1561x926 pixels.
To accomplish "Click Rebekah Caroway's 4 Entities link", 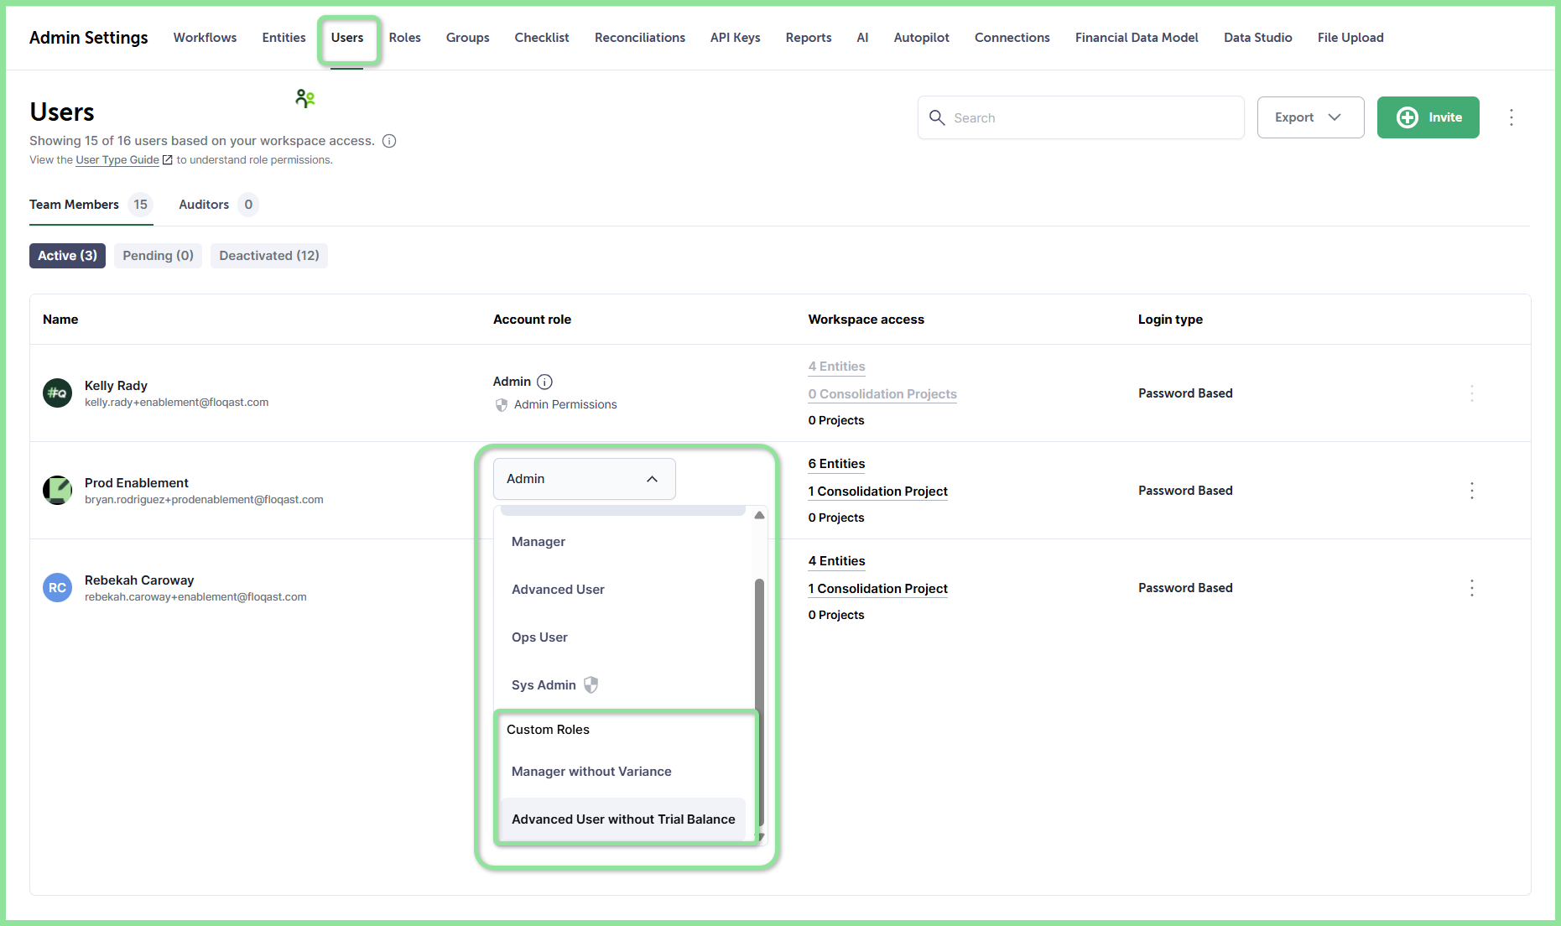I will [x=836, y=561].
